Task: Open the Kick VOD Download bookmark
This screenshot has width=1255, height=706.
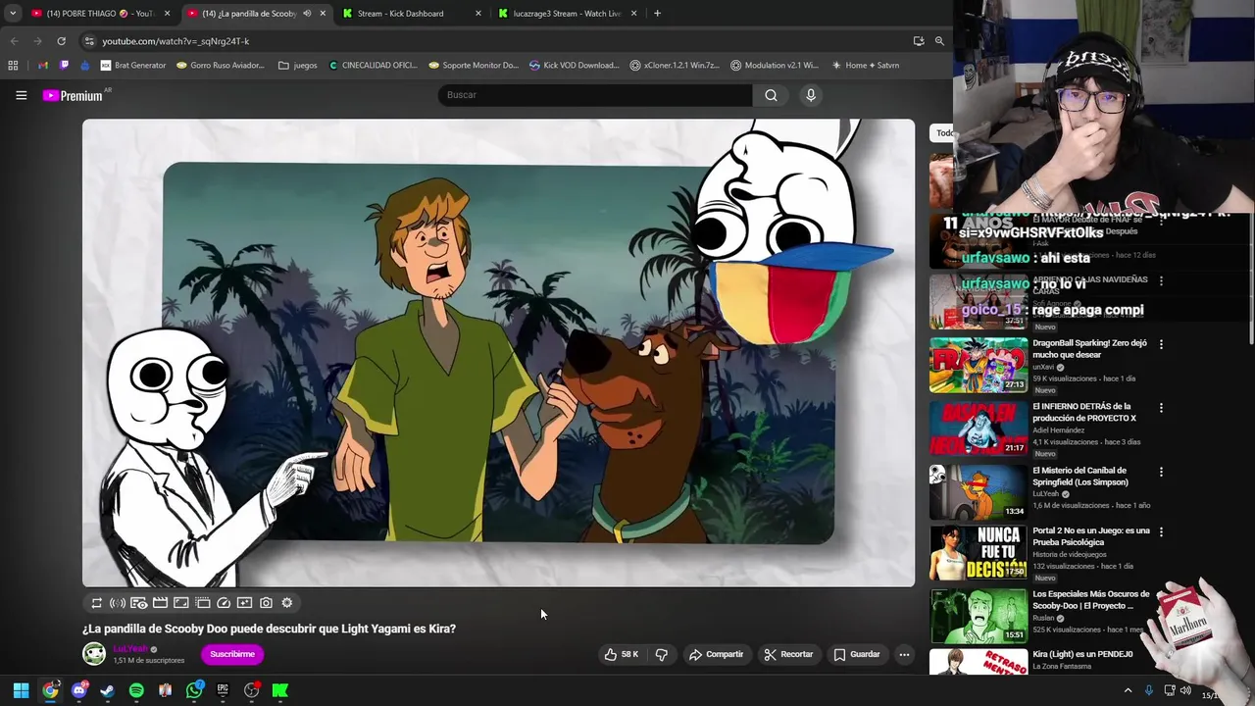Action: (574, 66)
